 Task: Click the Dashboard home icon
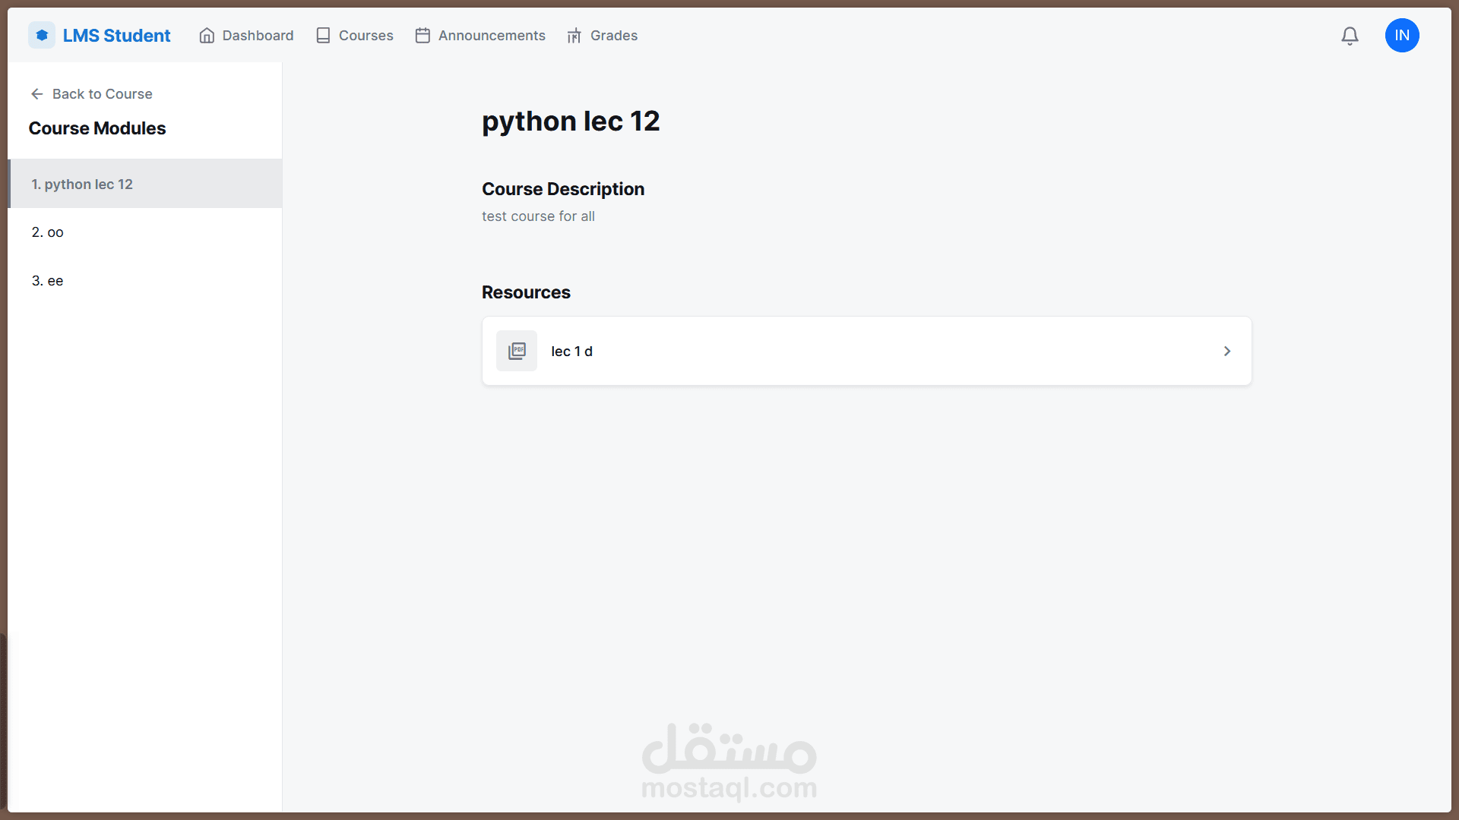point(207,36)
